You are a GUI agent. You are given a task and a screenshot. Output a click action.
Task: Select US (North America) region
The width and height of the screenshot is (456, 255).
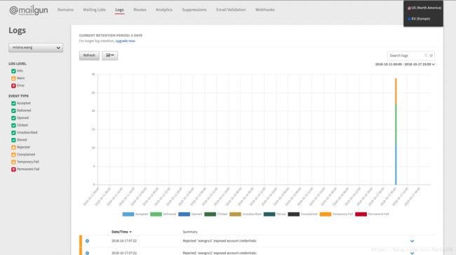tap(424, 8)
